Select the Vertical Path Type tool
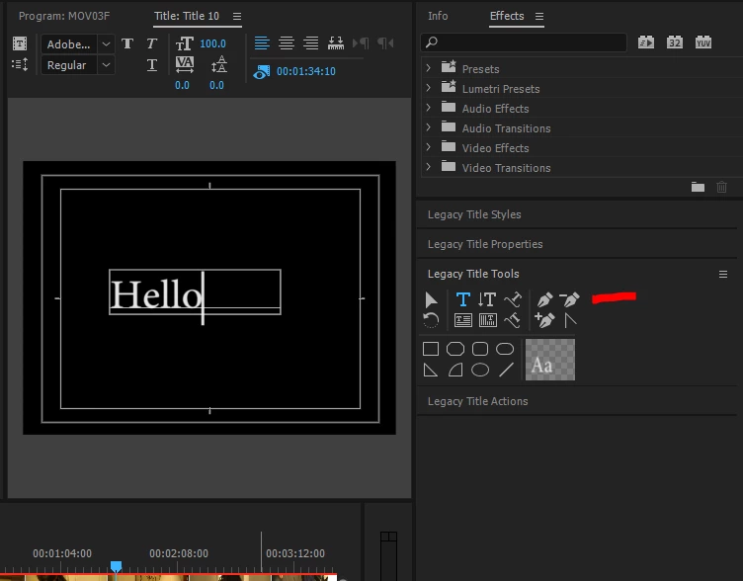The width and height of the screenshot is (743, 581). (x=513, y=321)
